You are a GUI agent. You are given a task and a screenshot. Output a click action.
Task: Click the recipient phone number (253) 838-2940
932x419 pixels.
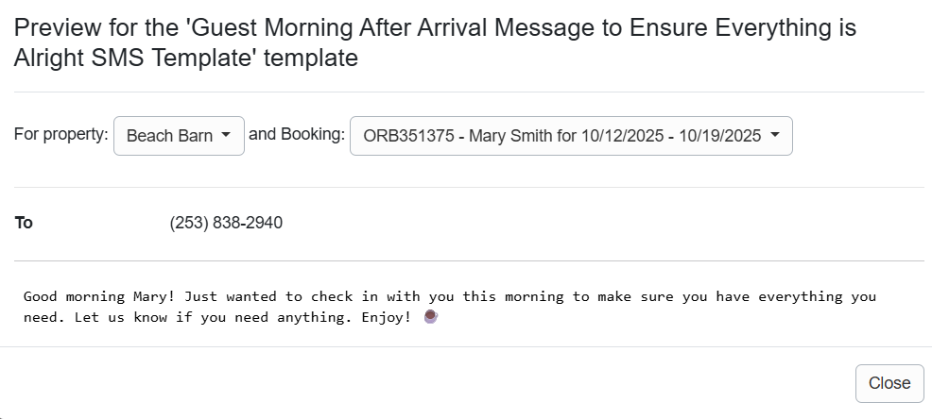pos(226,223)
